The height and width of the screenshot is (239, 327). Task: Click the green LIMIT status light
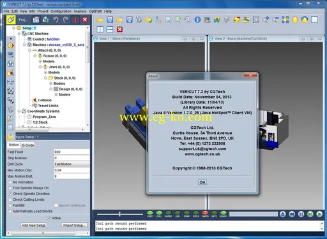150,214
